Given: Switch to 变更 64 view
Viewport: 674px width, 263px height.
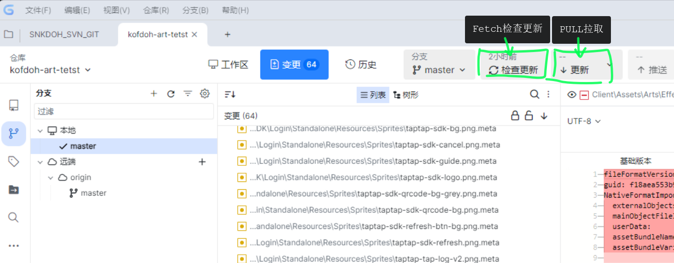Looking at the screenshot, I should tap(294, 64).
